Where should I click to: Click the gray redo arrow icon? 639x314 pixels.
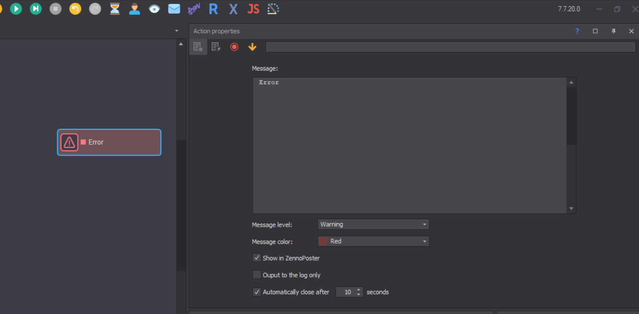tap(95, 9)
